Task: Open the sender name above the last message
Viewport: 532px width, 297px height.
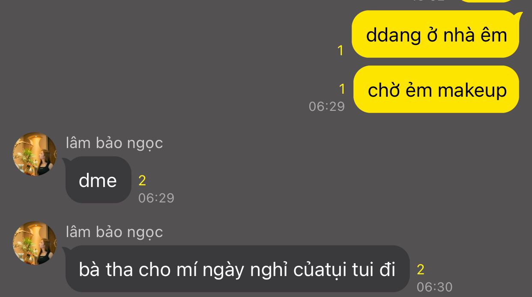Action: (114, 232)
